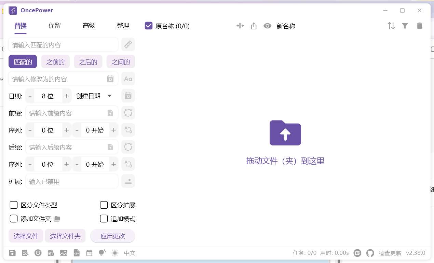Open the 中文 language selector
434x263 pixels.
[130, 253]
